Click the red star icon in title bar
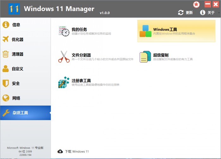This screenshot has height=159, width=221. click(197, 4)
